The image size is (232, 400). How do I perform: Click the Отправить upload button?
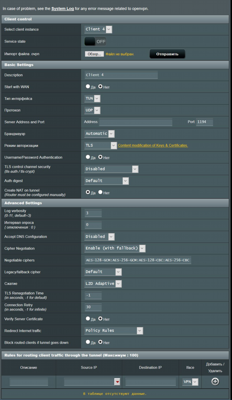coord(167,54)
